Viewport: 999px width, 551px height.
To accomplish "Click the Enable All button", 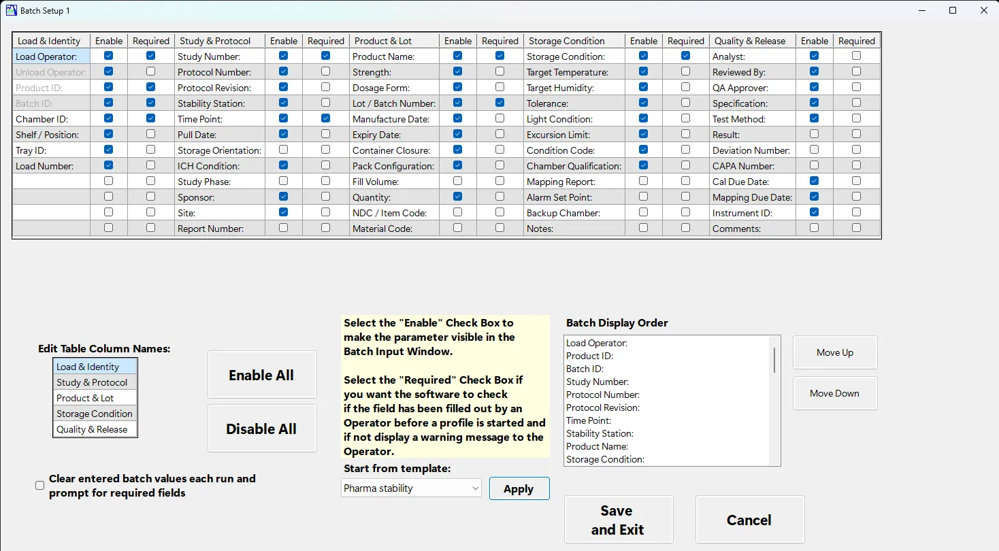I will [262, 375].
